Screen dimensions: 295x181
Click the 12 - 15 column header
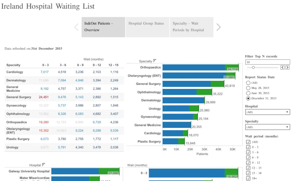(x=113, y=65)
